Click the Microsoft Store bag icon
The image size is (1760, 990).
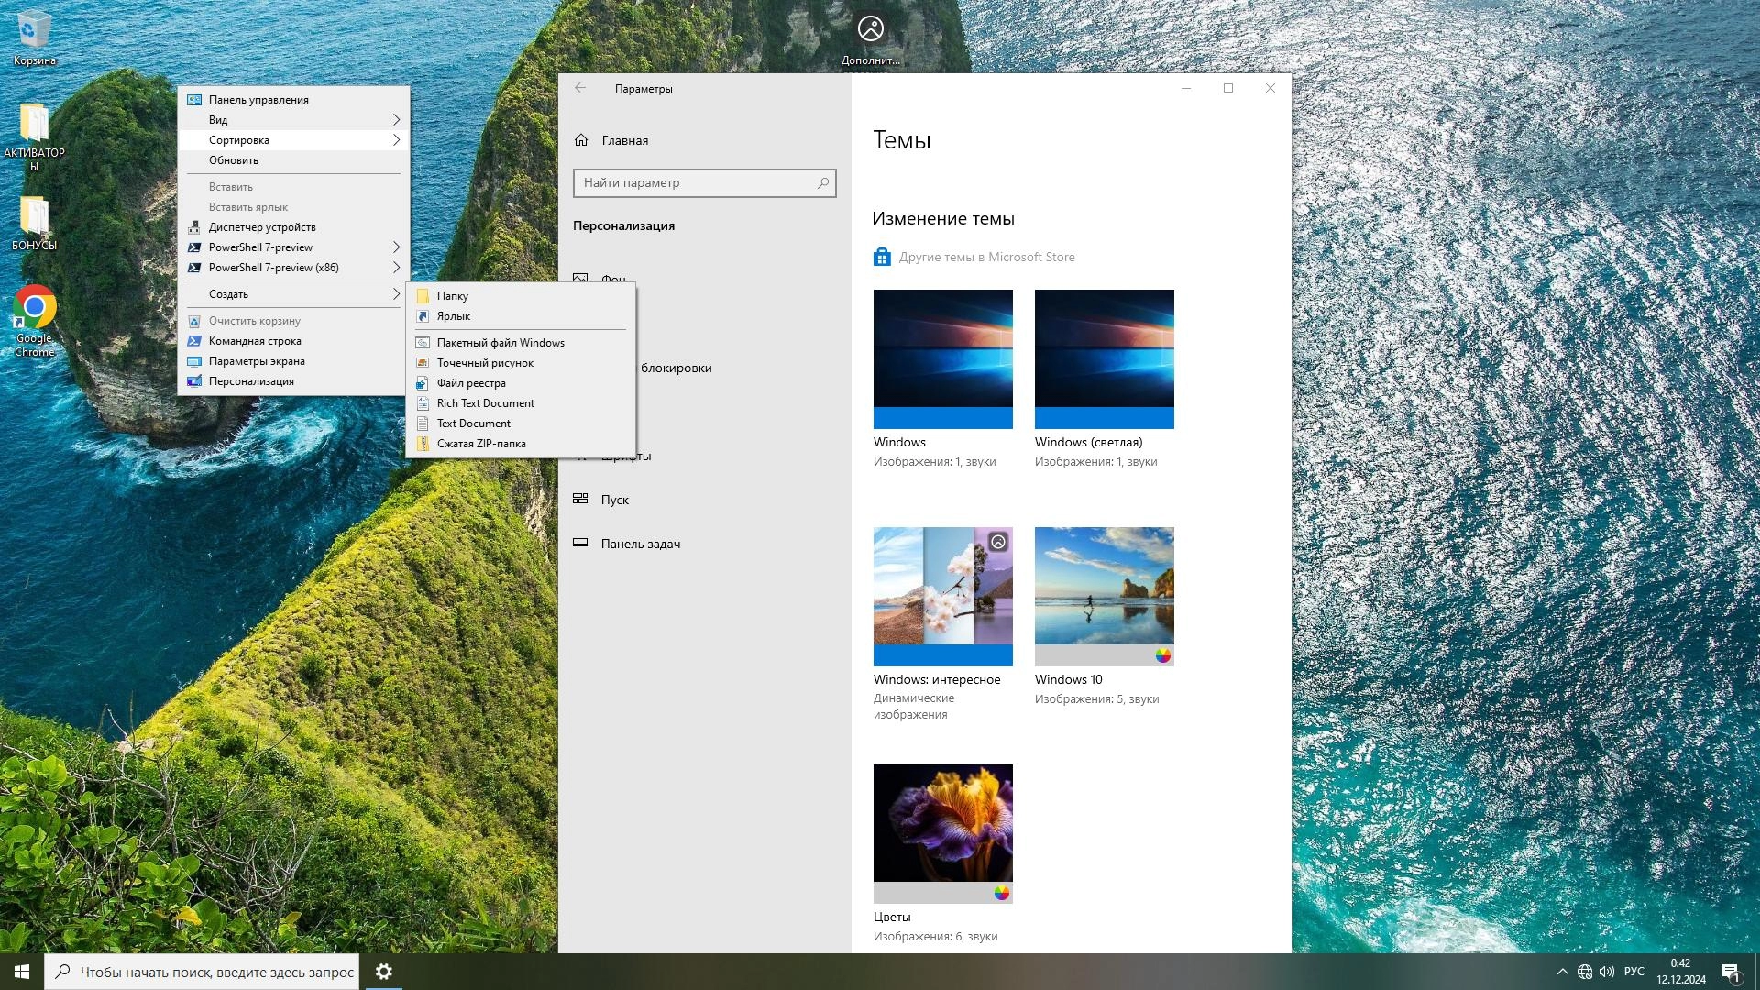point(882,258)
